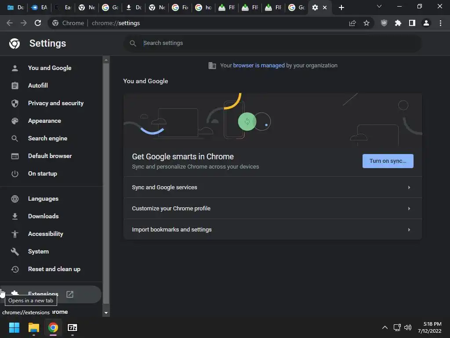Focus the Search settings field

272,43
